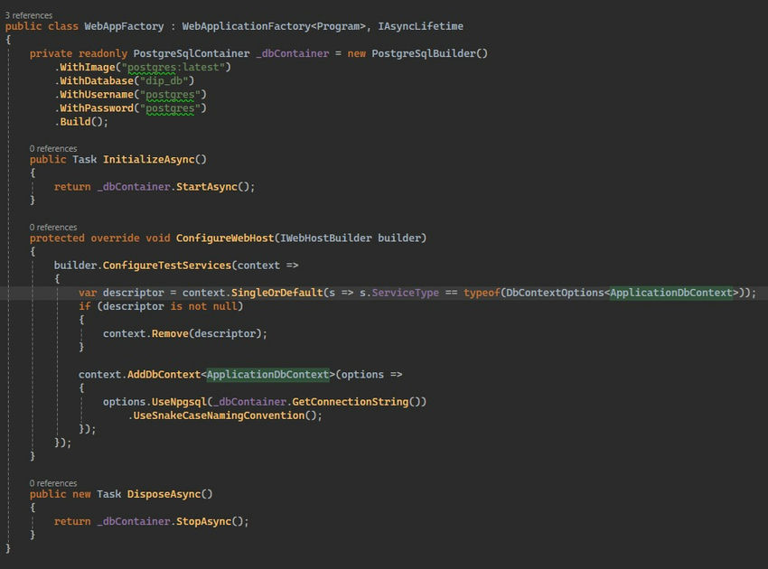The height and width of the screenshot is (569, 768).
Task: Click DbContextOptions type name
Action: 555,293
